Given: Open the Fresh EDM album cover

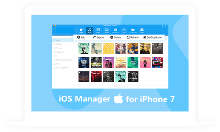Looking at the screenshot, I should (121, 77).
